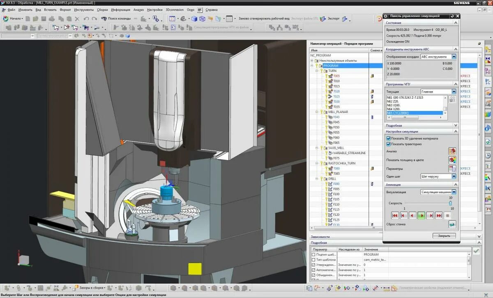Click Заново сгенерировать рабочий вид
The width and height of the screenshot is (493, 298).
[264, 18]
